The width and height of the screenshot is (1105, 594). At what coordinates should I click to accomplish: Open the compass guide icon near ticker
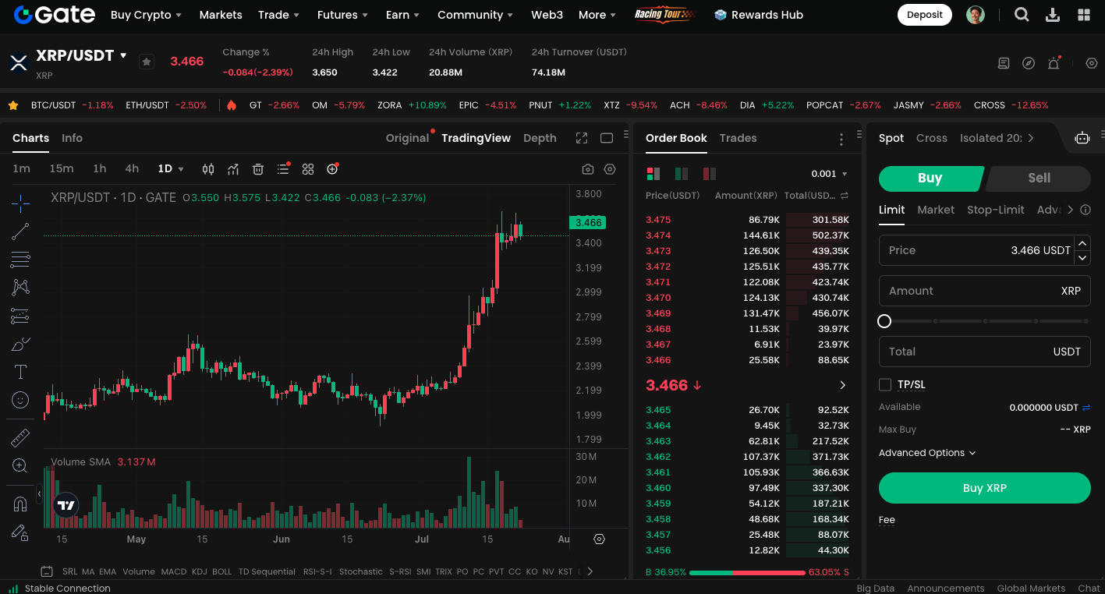pos(1029,63)
